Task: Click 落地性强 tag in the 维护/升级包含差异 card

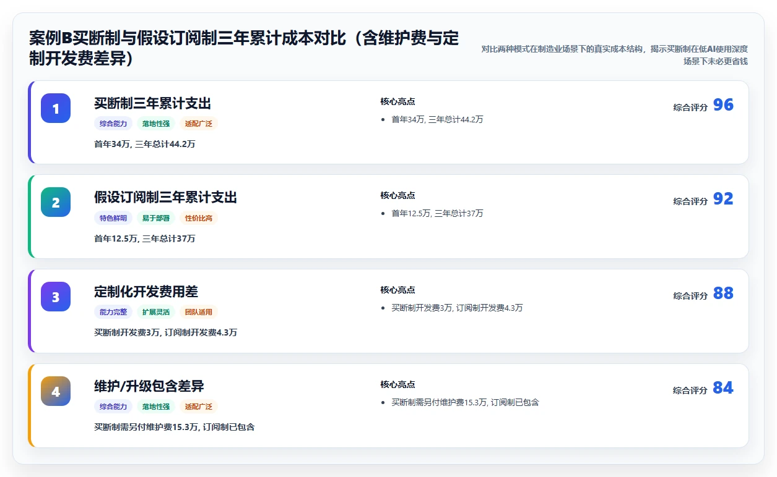Action: (x=156, y=407)
